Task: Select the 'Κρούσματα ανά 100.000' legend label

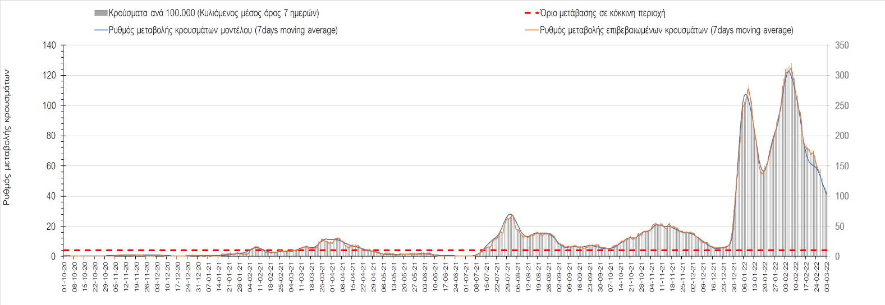Action: (214, 13)
